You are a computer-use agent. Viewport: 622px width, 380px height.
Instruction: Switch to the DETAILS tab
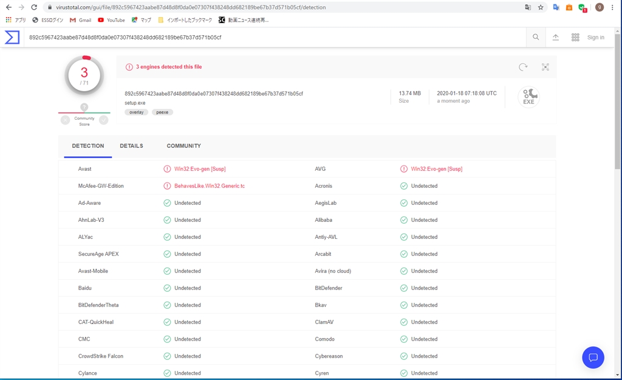pyautogui.click(x=131, y=146)
